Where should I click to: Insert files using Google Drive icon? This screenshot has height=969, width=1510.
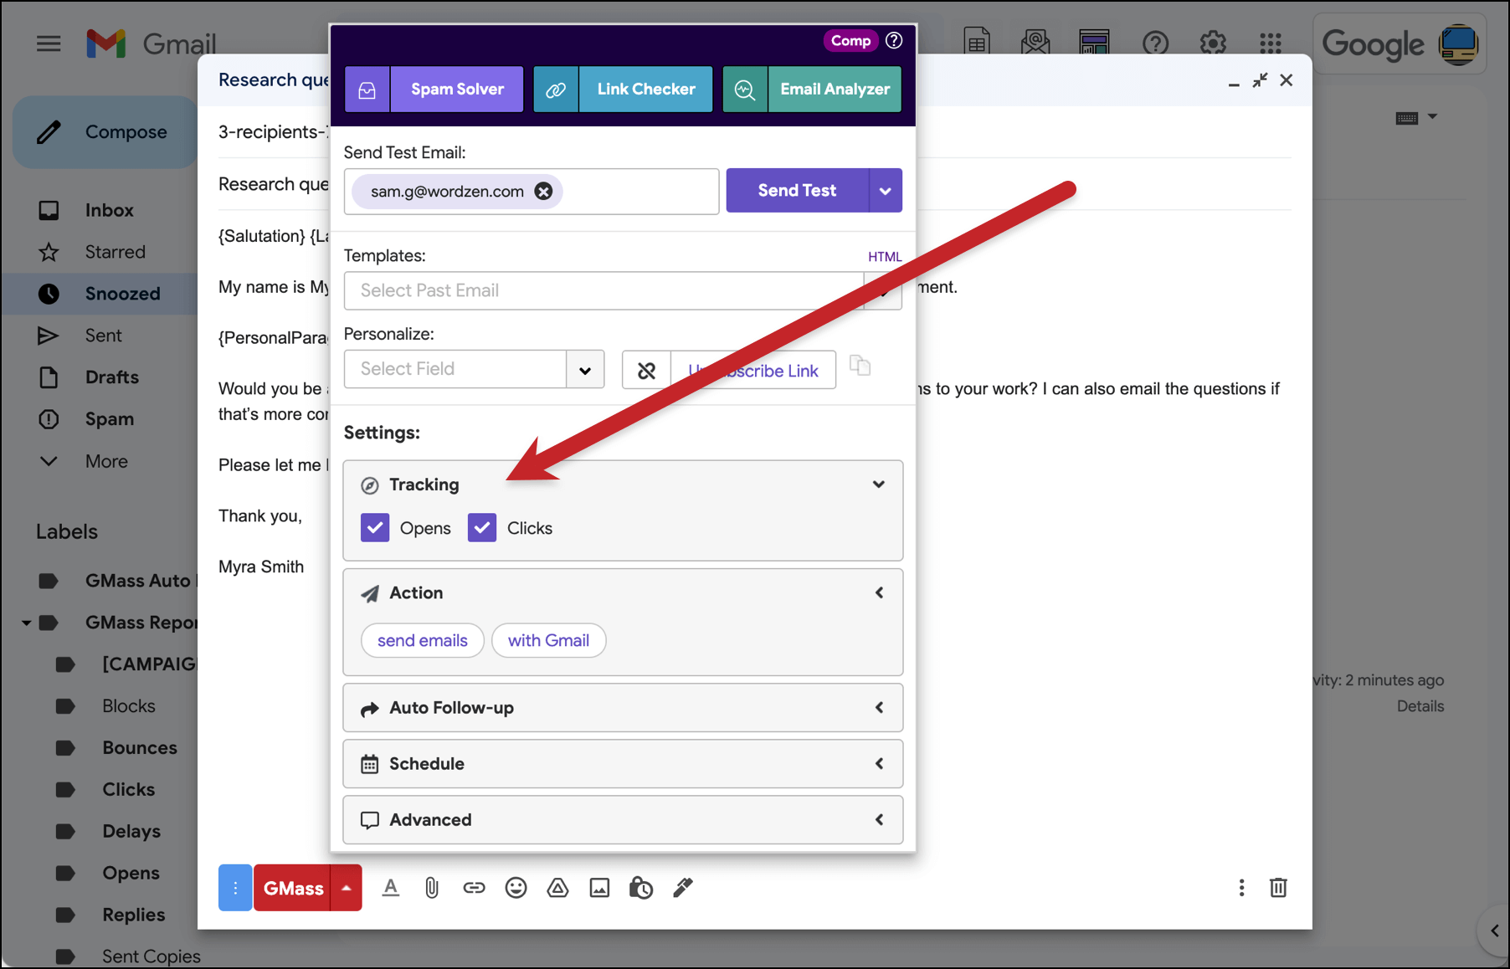[x=558, y=888]
